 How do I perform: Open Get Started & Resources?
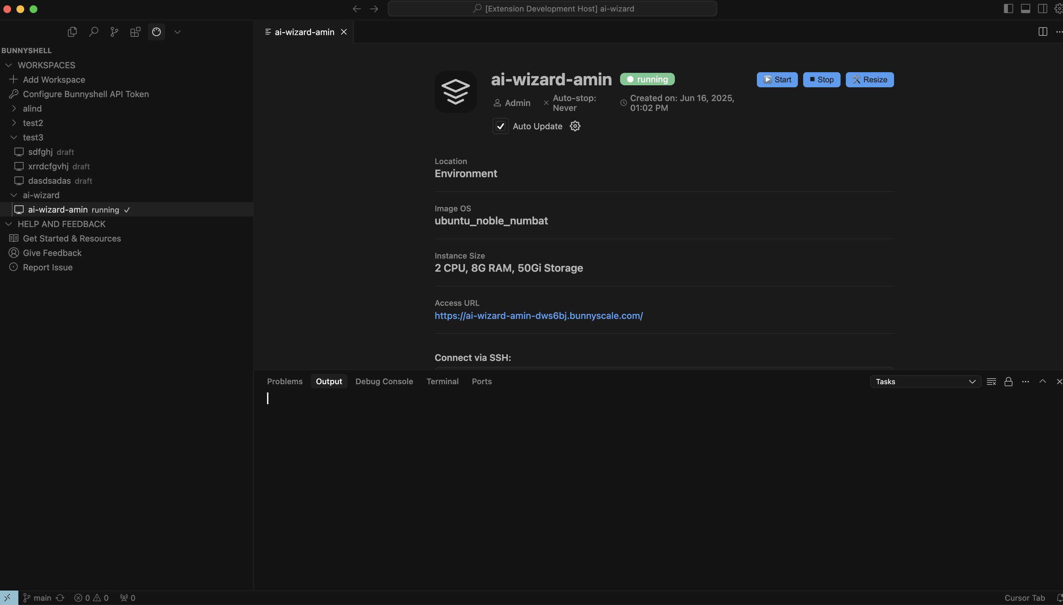72,239
